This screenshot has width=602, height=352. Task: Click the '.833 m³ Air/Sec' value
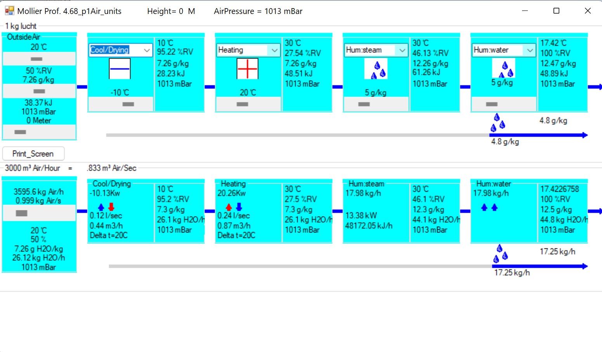click(x=112, y=168)
